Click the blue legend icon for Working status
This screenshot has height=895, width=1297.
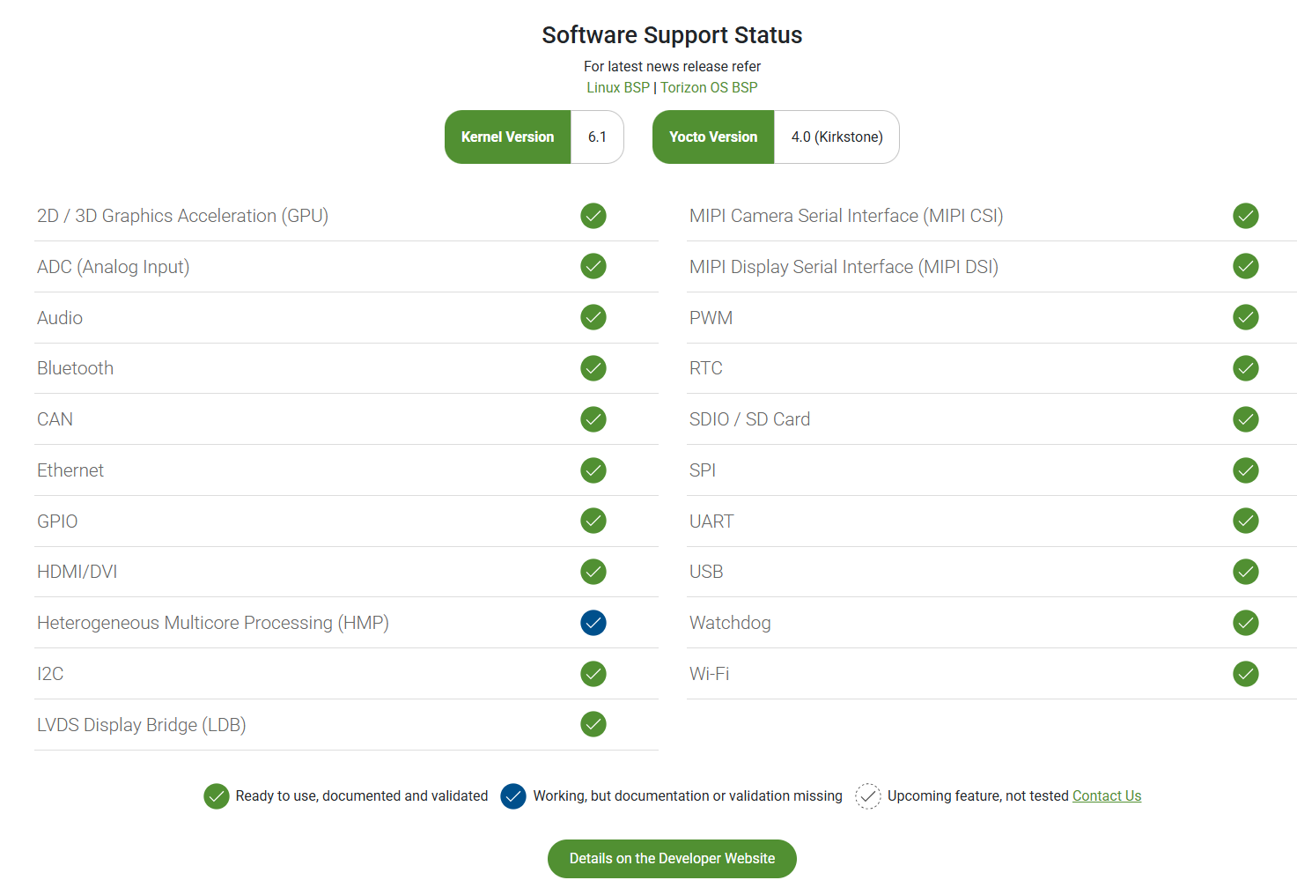[513, 796]
